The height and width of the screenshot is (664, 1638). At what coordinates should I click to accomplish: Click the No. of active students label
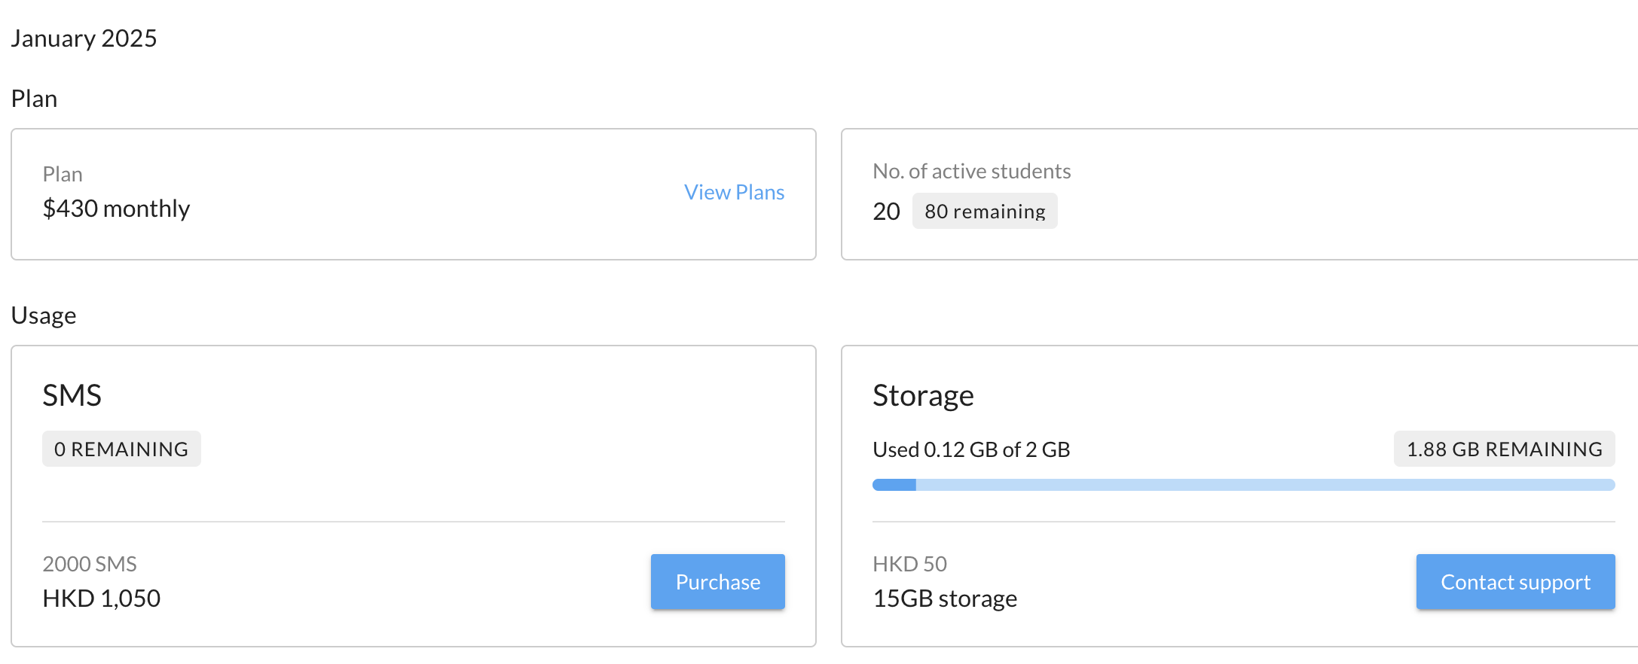(971, 172)
